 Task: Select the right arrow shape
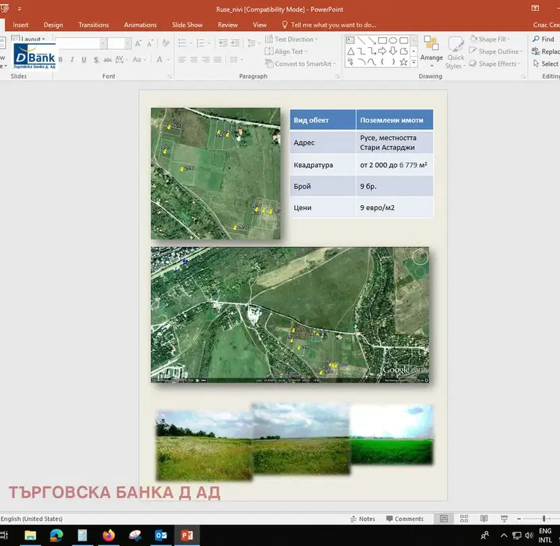[x=382, y=51]
